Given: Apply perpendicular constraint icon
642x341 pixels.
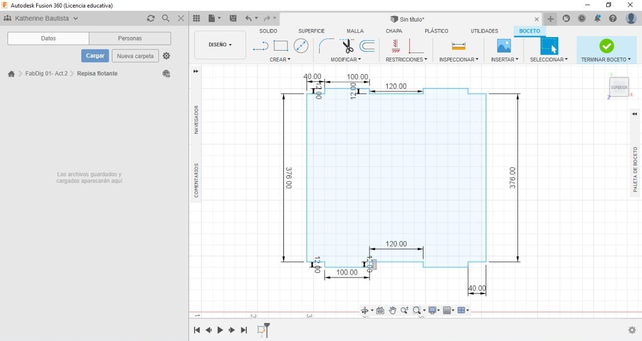Looking at the screenshot, I should coord(416,46).
